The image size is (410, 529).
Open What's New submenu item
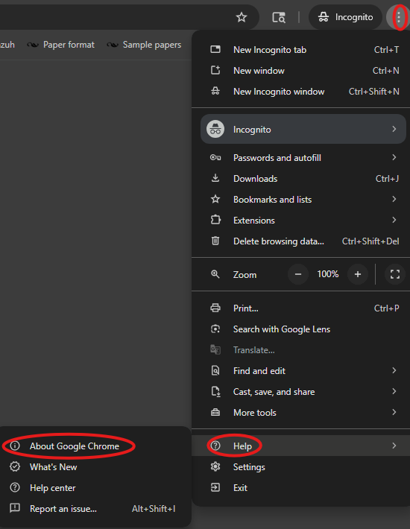pos(94,467)
